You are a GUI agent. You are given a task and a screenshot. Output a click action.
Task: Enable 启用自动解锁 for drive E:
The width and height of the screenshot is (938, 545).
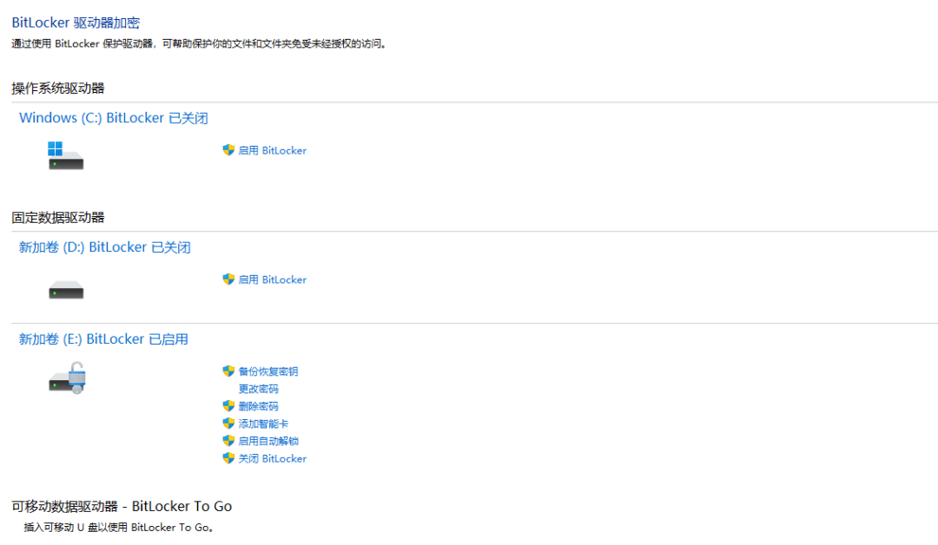coord(268,441)
